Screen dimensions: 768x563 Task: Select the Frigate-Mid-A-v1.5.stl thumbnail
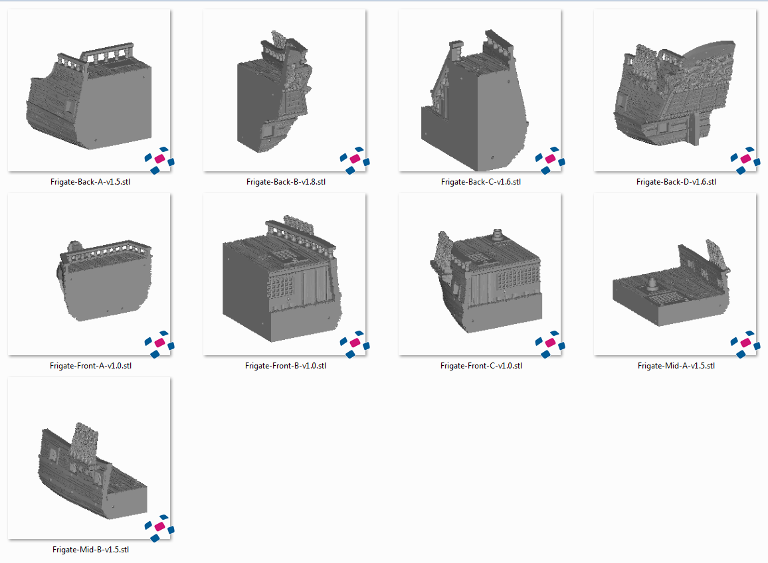pyautogui.click(x=675, y=274)
